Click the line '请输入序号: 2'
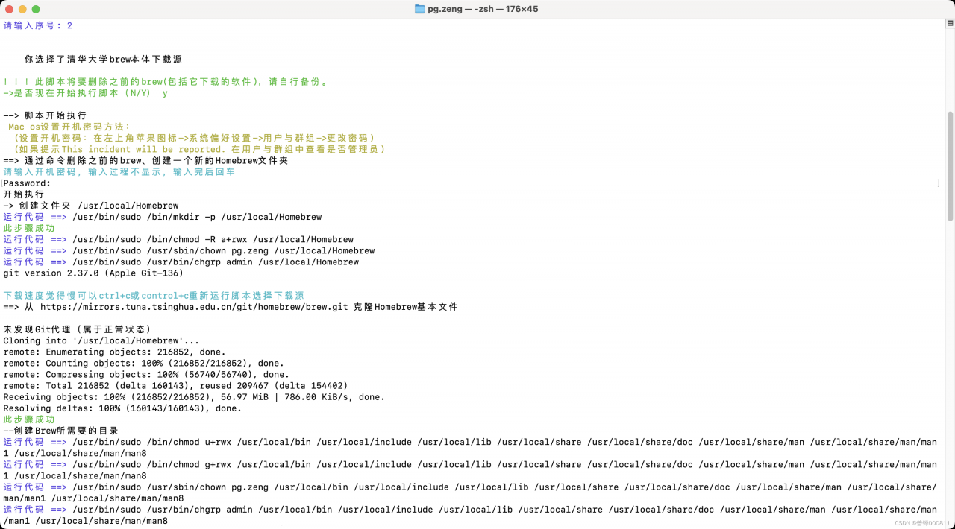This screenshot has width=955, height=529. pyautogui.click(x=38, y=25)
